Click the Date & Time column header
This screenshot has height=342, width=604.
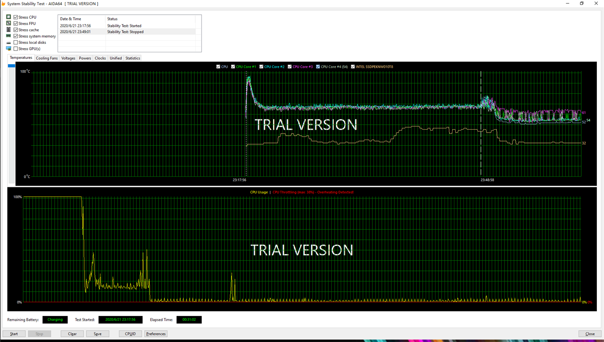coord(82,19)
